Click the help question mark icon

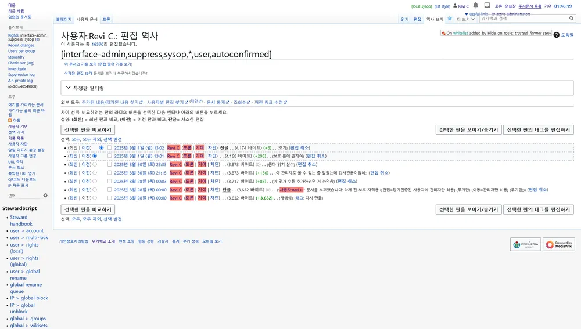[x=556, y=35]
